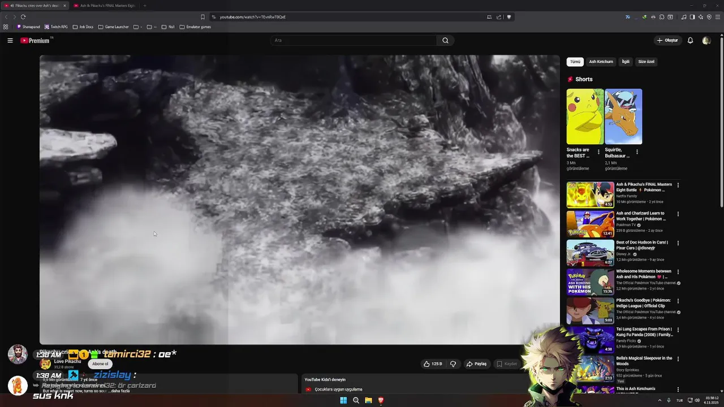Open more options for Squirtle, Bulbasaur short
This screenshot has height=407, width=724.
point(637,151)
